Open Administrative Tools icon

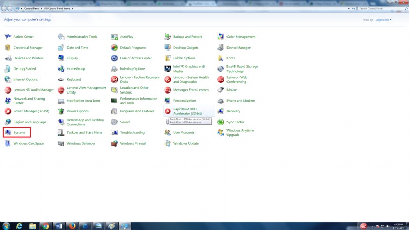(61, 37)
